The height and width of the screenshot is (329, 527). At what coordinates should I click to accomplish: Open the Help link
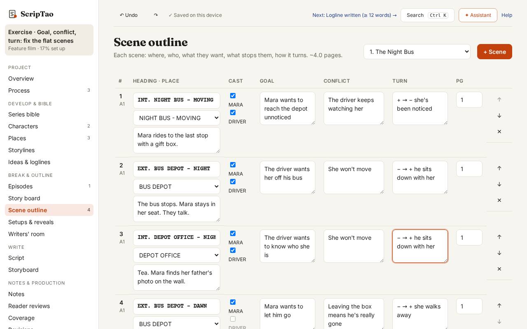coord(507,15)
